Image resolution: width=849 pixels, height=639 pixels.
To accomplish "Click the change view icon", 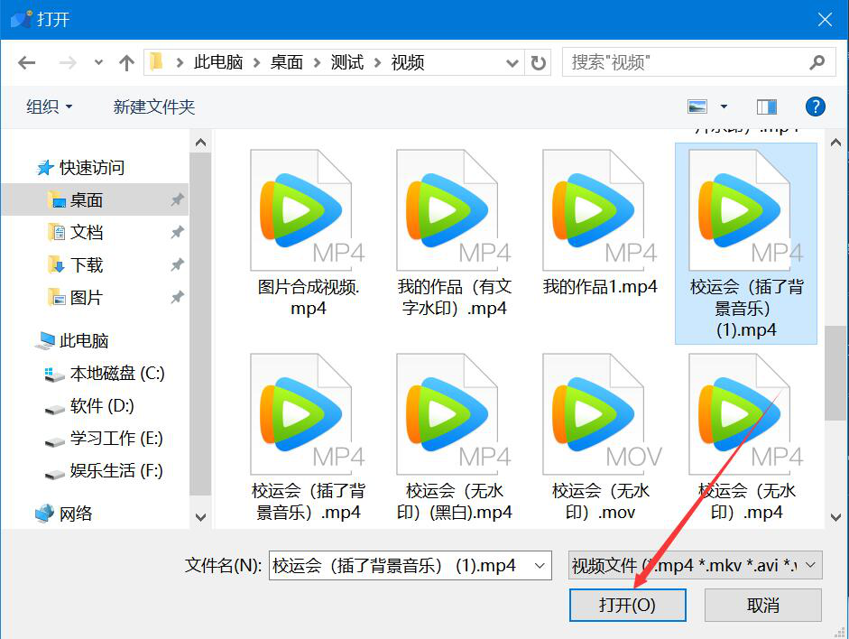I will (x=697, y=106).
